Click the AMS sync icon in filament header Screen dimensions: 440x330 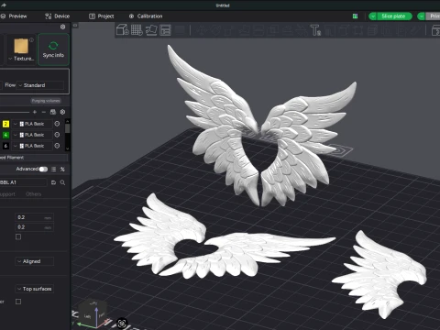53,112
